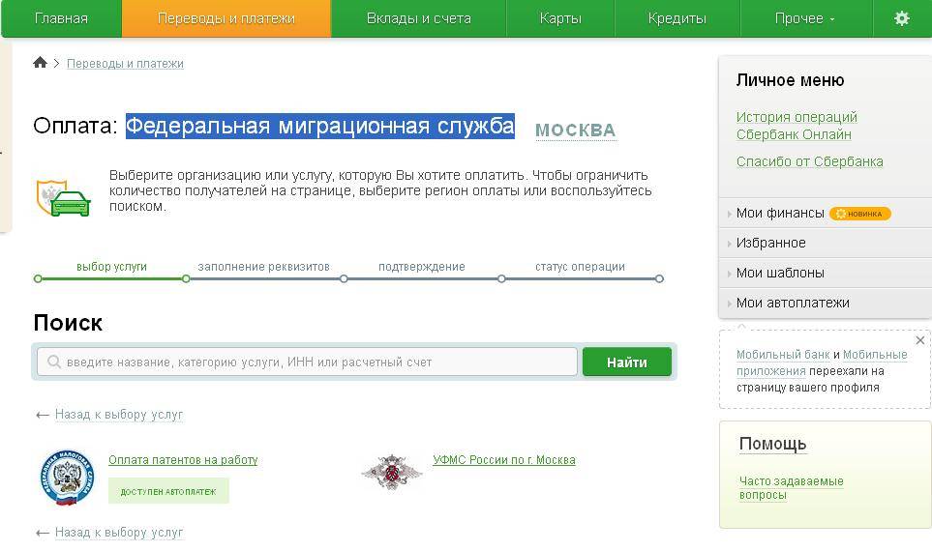The width and height of the screenshot is (932, 551).
Task: Click the home icon in breadcrumb
Action: point(40,63)
